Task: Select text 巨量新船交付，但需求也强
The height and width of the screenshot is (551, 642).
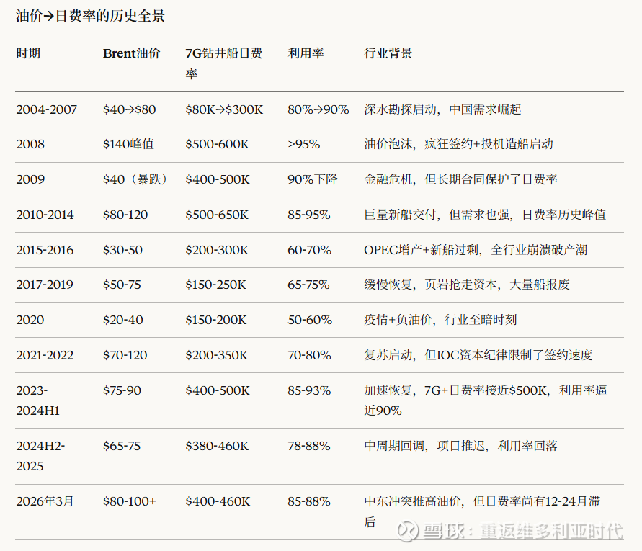Action: (437, 215)
